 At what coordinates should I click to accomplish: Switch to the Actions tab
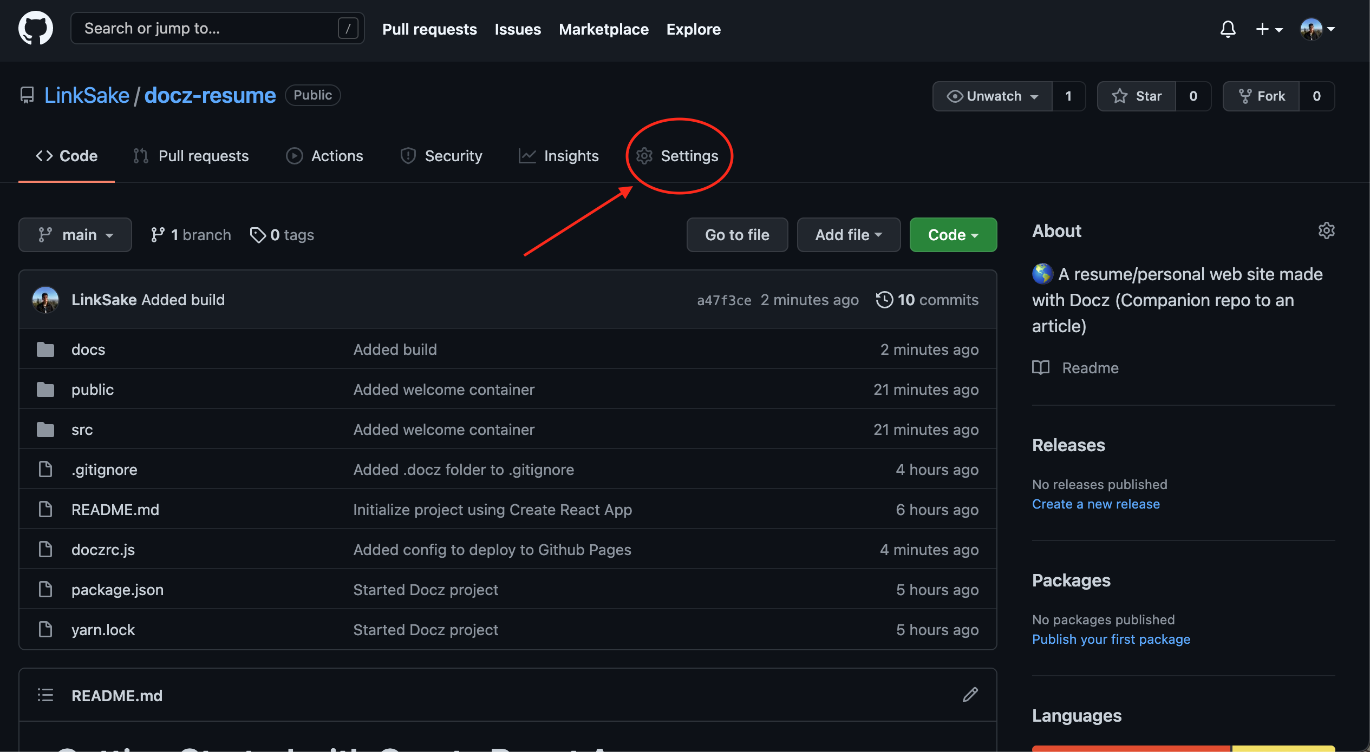click(x=324, y=156)
